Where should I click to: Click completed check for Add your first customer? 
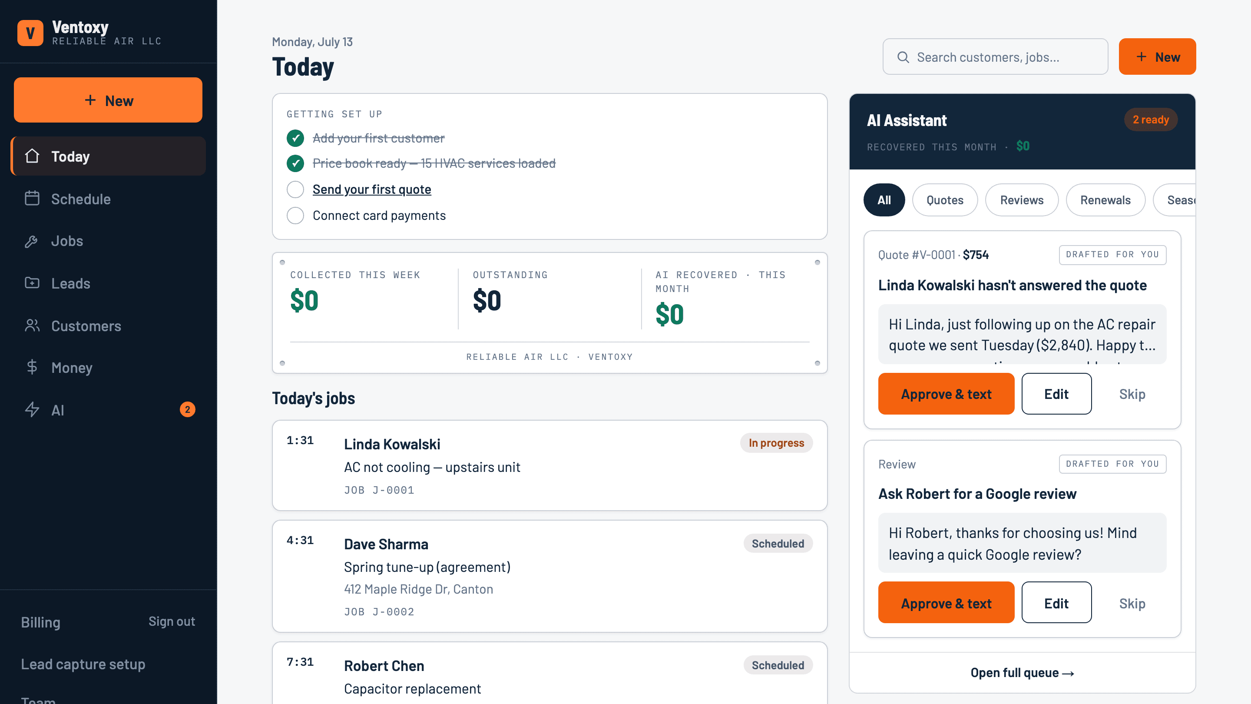point(295,139)
